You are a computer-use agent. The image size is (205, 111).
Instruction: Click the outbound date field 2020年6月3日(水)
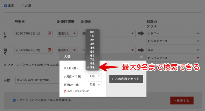(33, 33)
